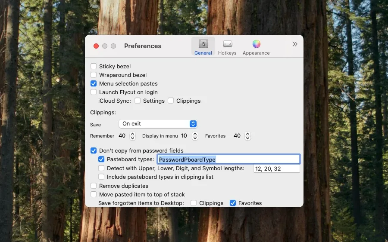Show more toolbar items via double chevron
This screenshot has width=388, height=242.
pyautogui.click(x=295, y=44)
